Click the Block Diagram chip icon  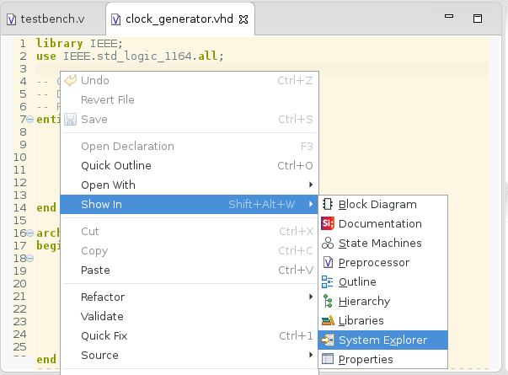(x=328, y=204)
